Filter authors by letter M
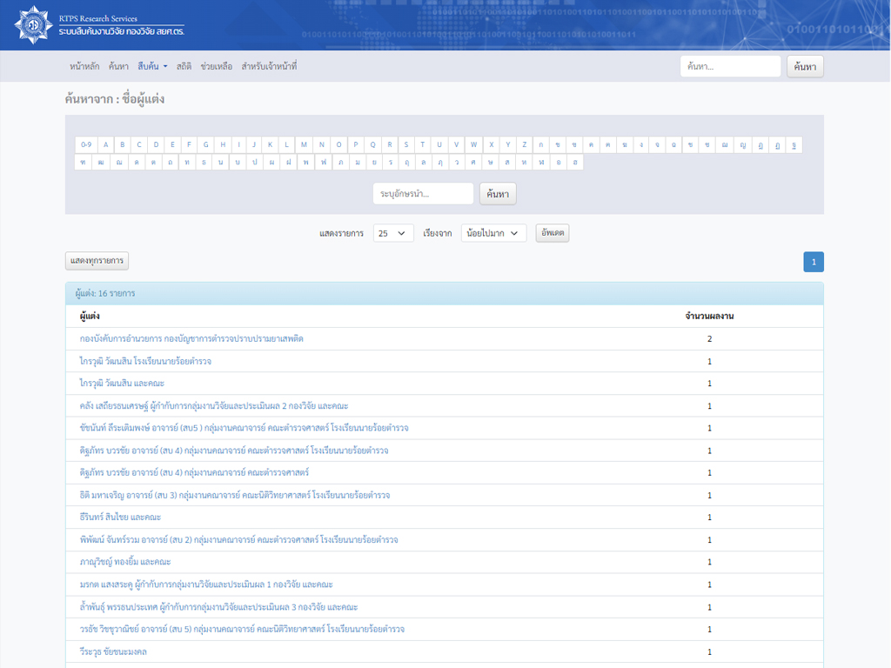The width and height of the screenshot is (891, 668). pos(304,144)
